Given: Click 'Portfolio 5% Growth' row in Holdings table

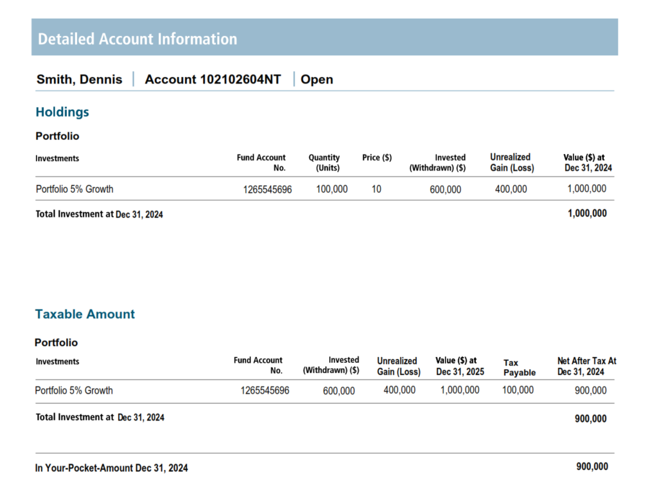Looking at the screenshot, I should click(x=324, y=189).
